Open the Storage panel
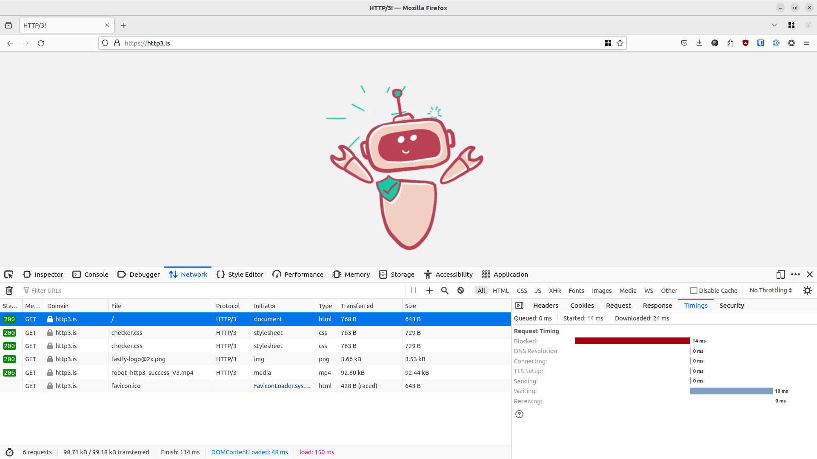The image size is (817, 459). point(397,275)
